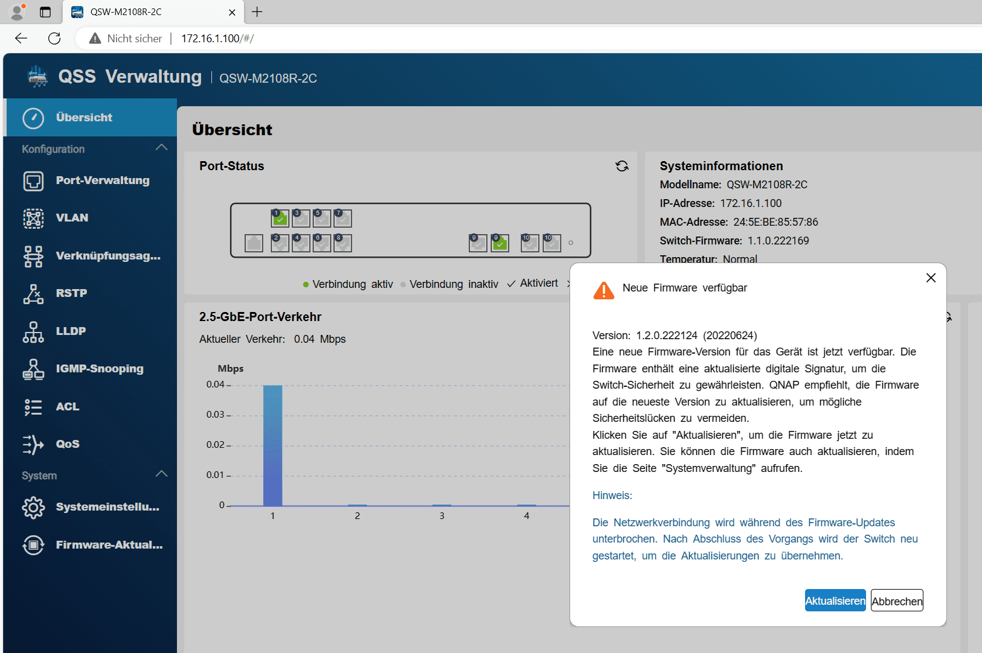Image resolution: width=982 pixels, height=653 pixels.
Task: Click the Aktiviert legend entry
Action: pyautogui.click(x=533, y=284)
